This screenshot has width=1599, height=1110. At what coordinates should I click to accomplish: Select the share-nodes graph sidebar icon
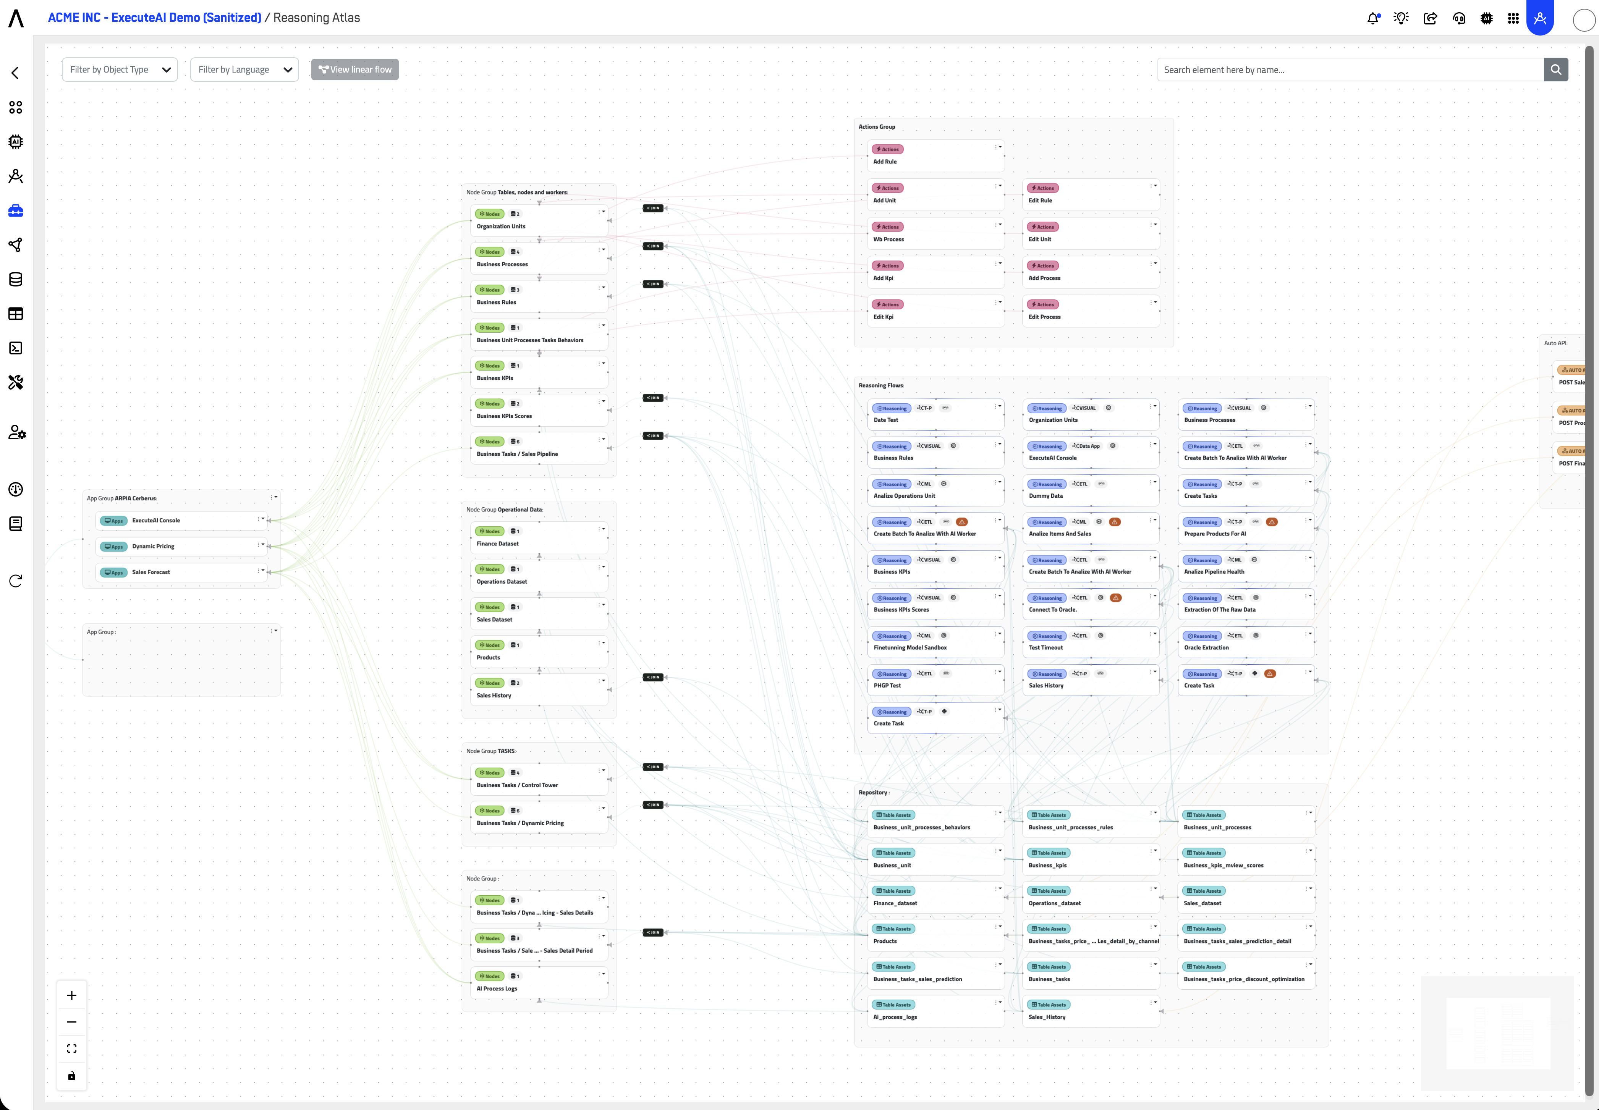coord(15,245)
